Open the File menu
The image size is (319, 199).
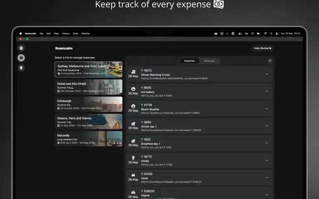pos(41,34)
